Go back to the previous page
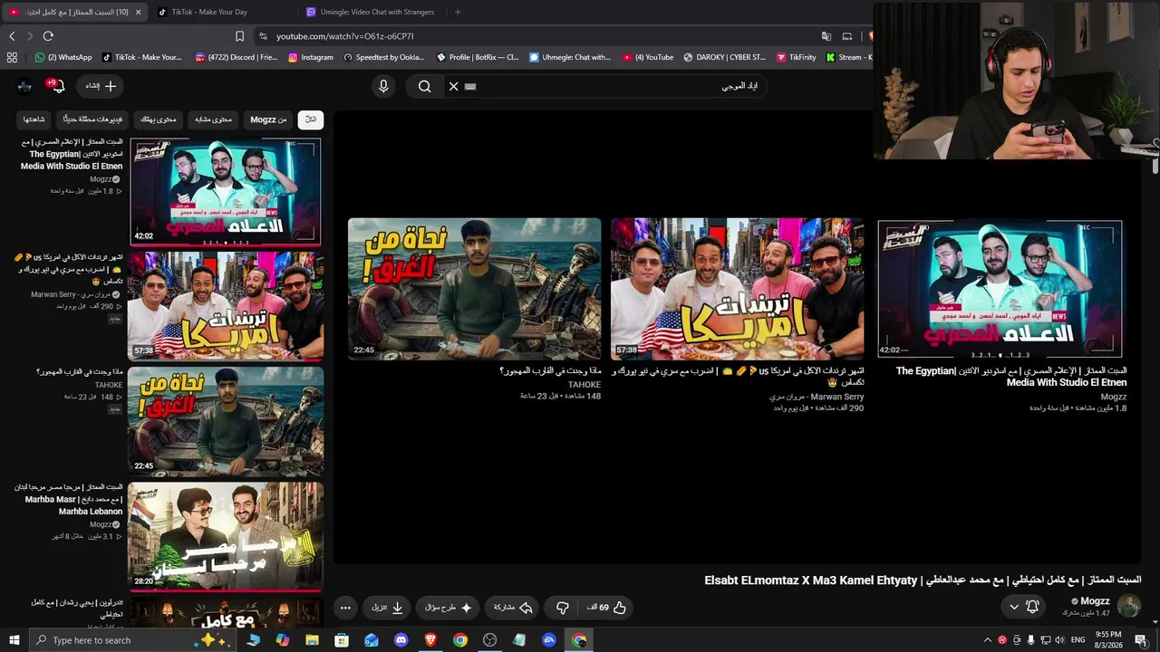This screenshot has height=652, width=1160. pyautogui.click(x=12, y=36)
